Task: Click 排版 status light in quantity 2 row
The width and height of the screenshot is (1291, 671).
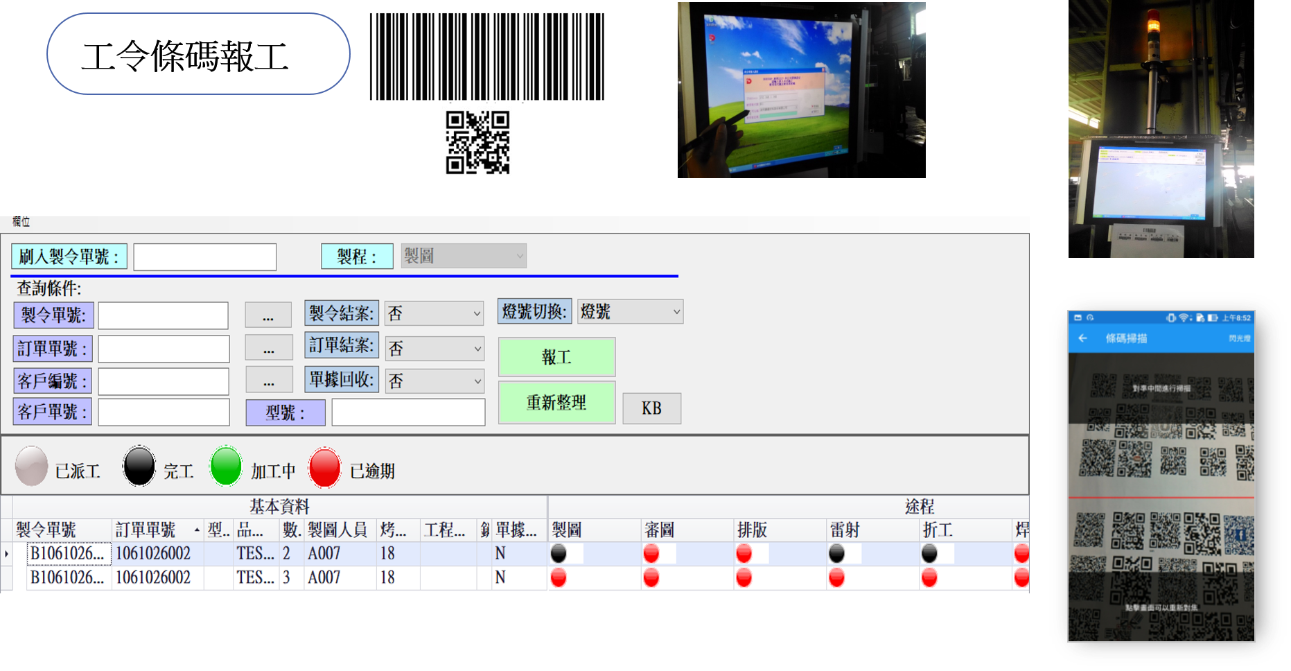Action: 744,553
